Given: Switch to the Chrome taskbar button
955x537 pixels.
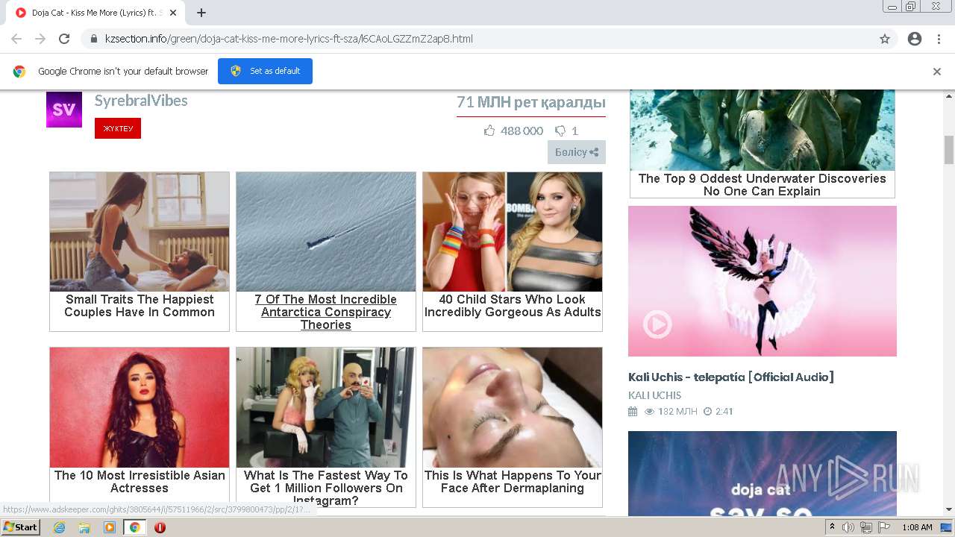Looking at the screenshot, I should click(135, 527).
